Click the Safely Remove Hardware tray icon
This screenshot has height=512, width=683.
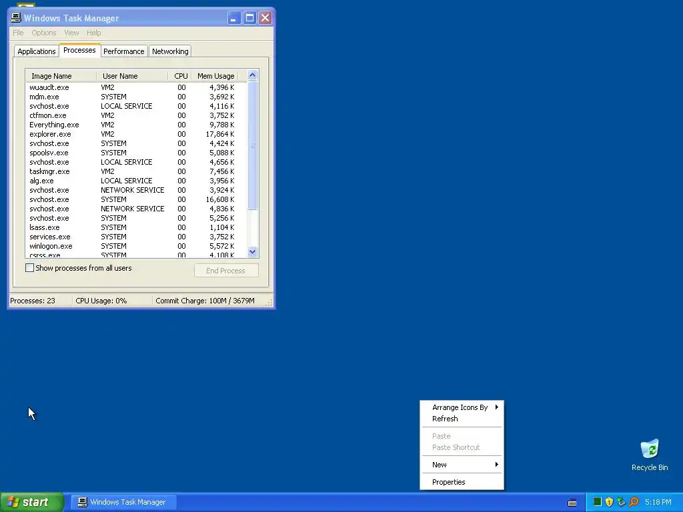(622, 502)
